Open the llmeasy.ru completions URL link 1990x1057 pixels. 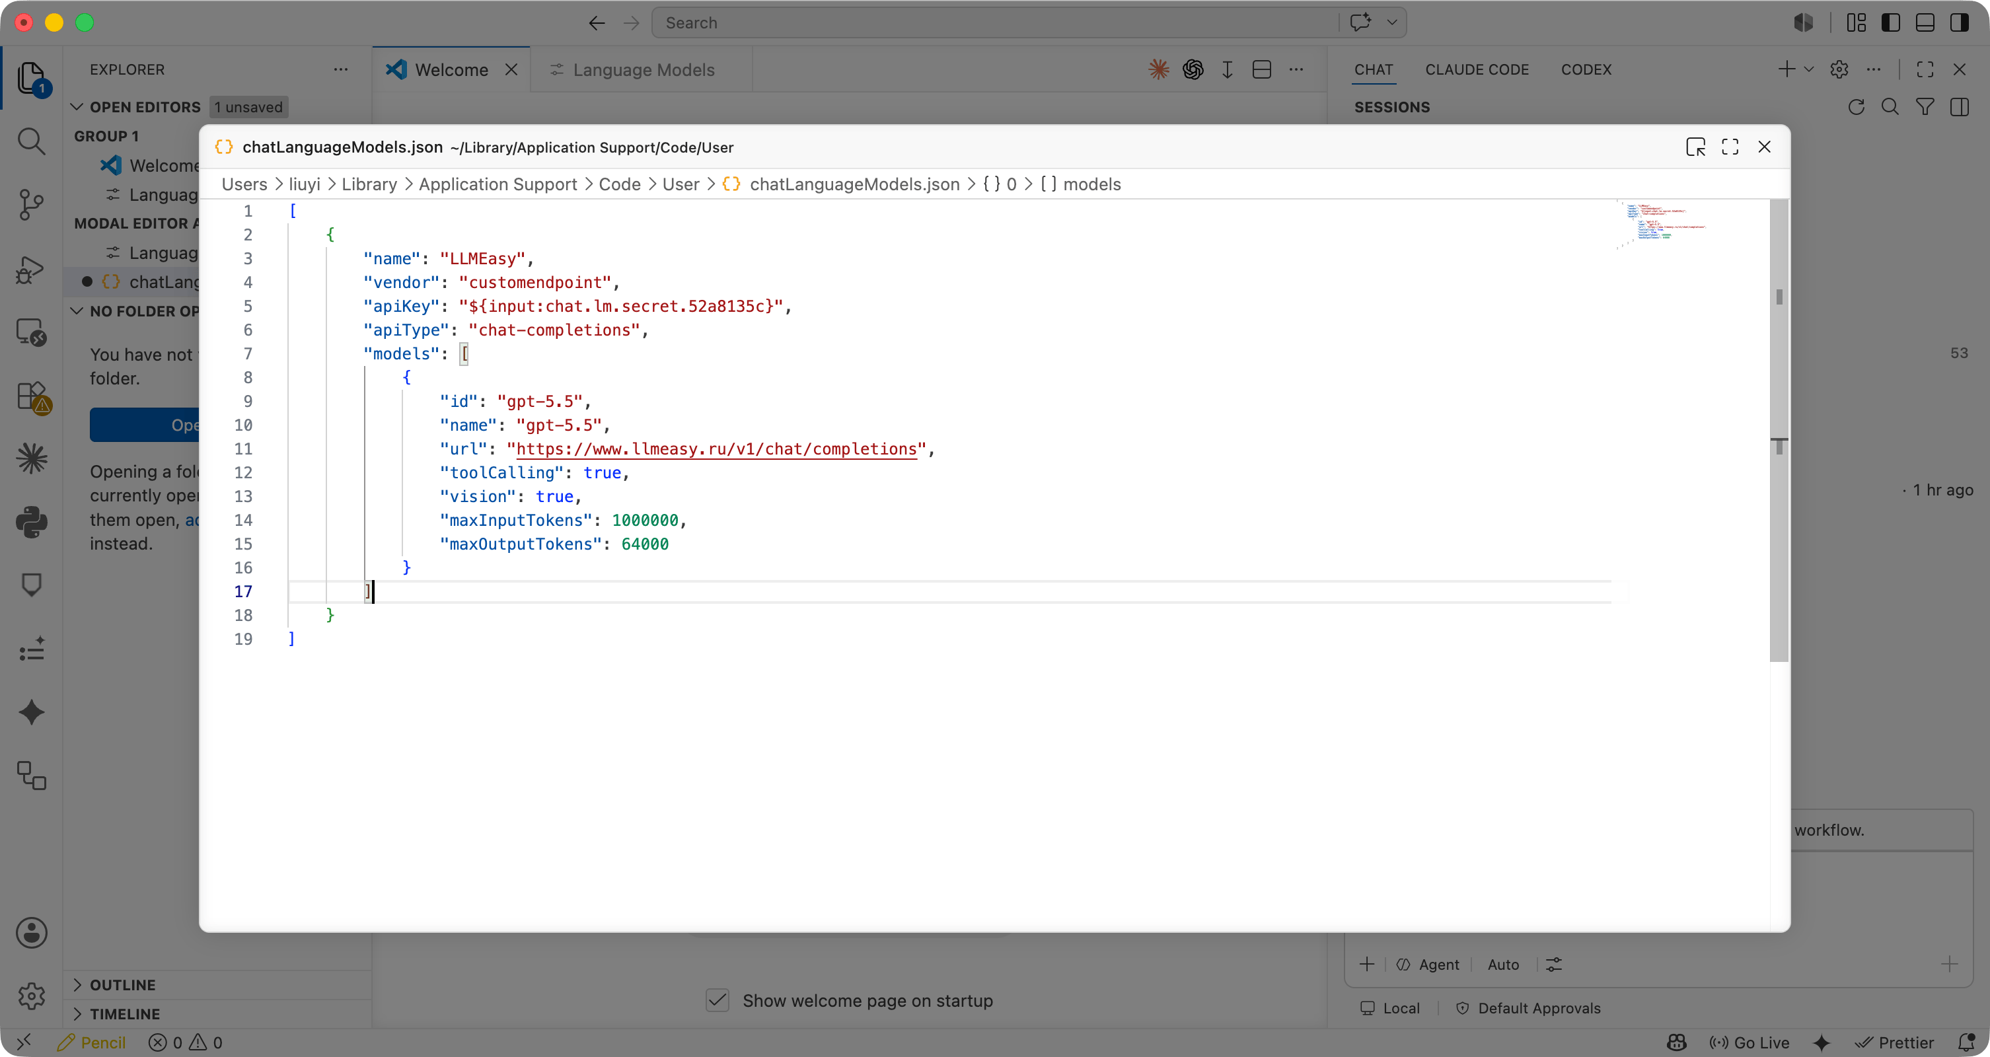pos(716,449)
